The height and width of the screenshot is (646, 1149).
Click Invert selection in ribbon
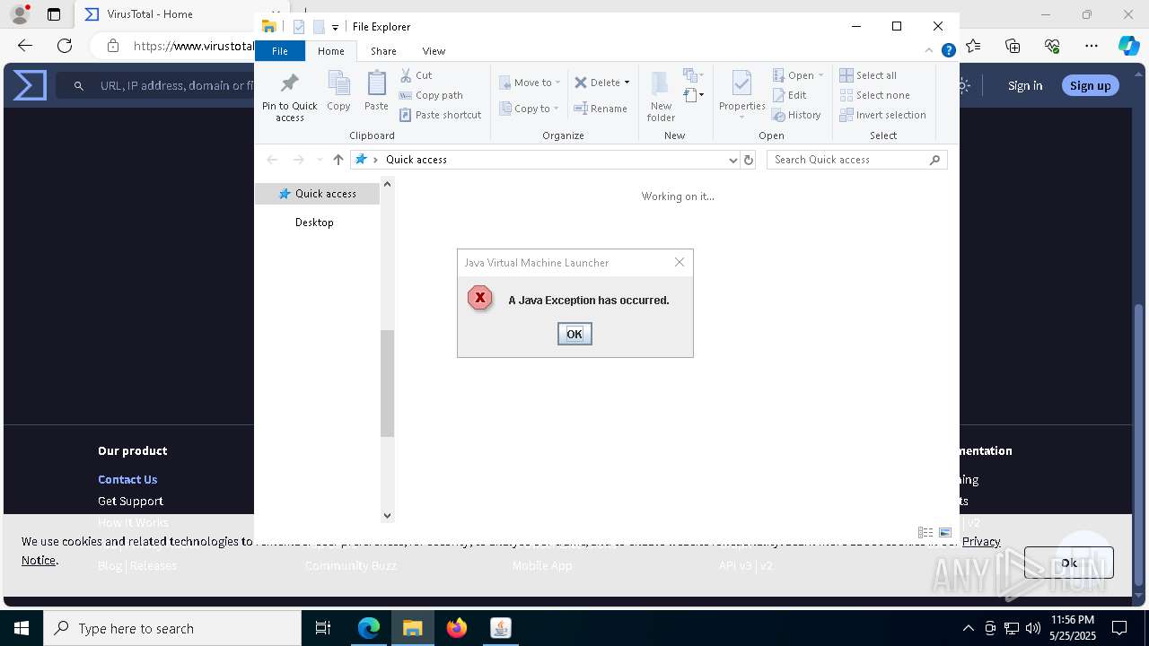882,115
